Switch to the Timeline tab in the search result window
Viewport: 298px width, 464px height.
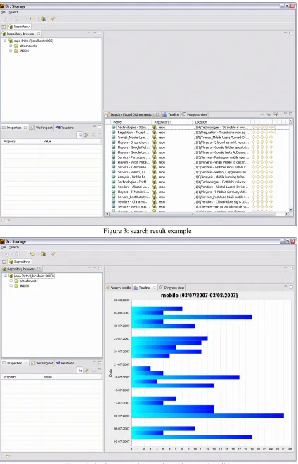pyautogui.click(x=171, y=114)
